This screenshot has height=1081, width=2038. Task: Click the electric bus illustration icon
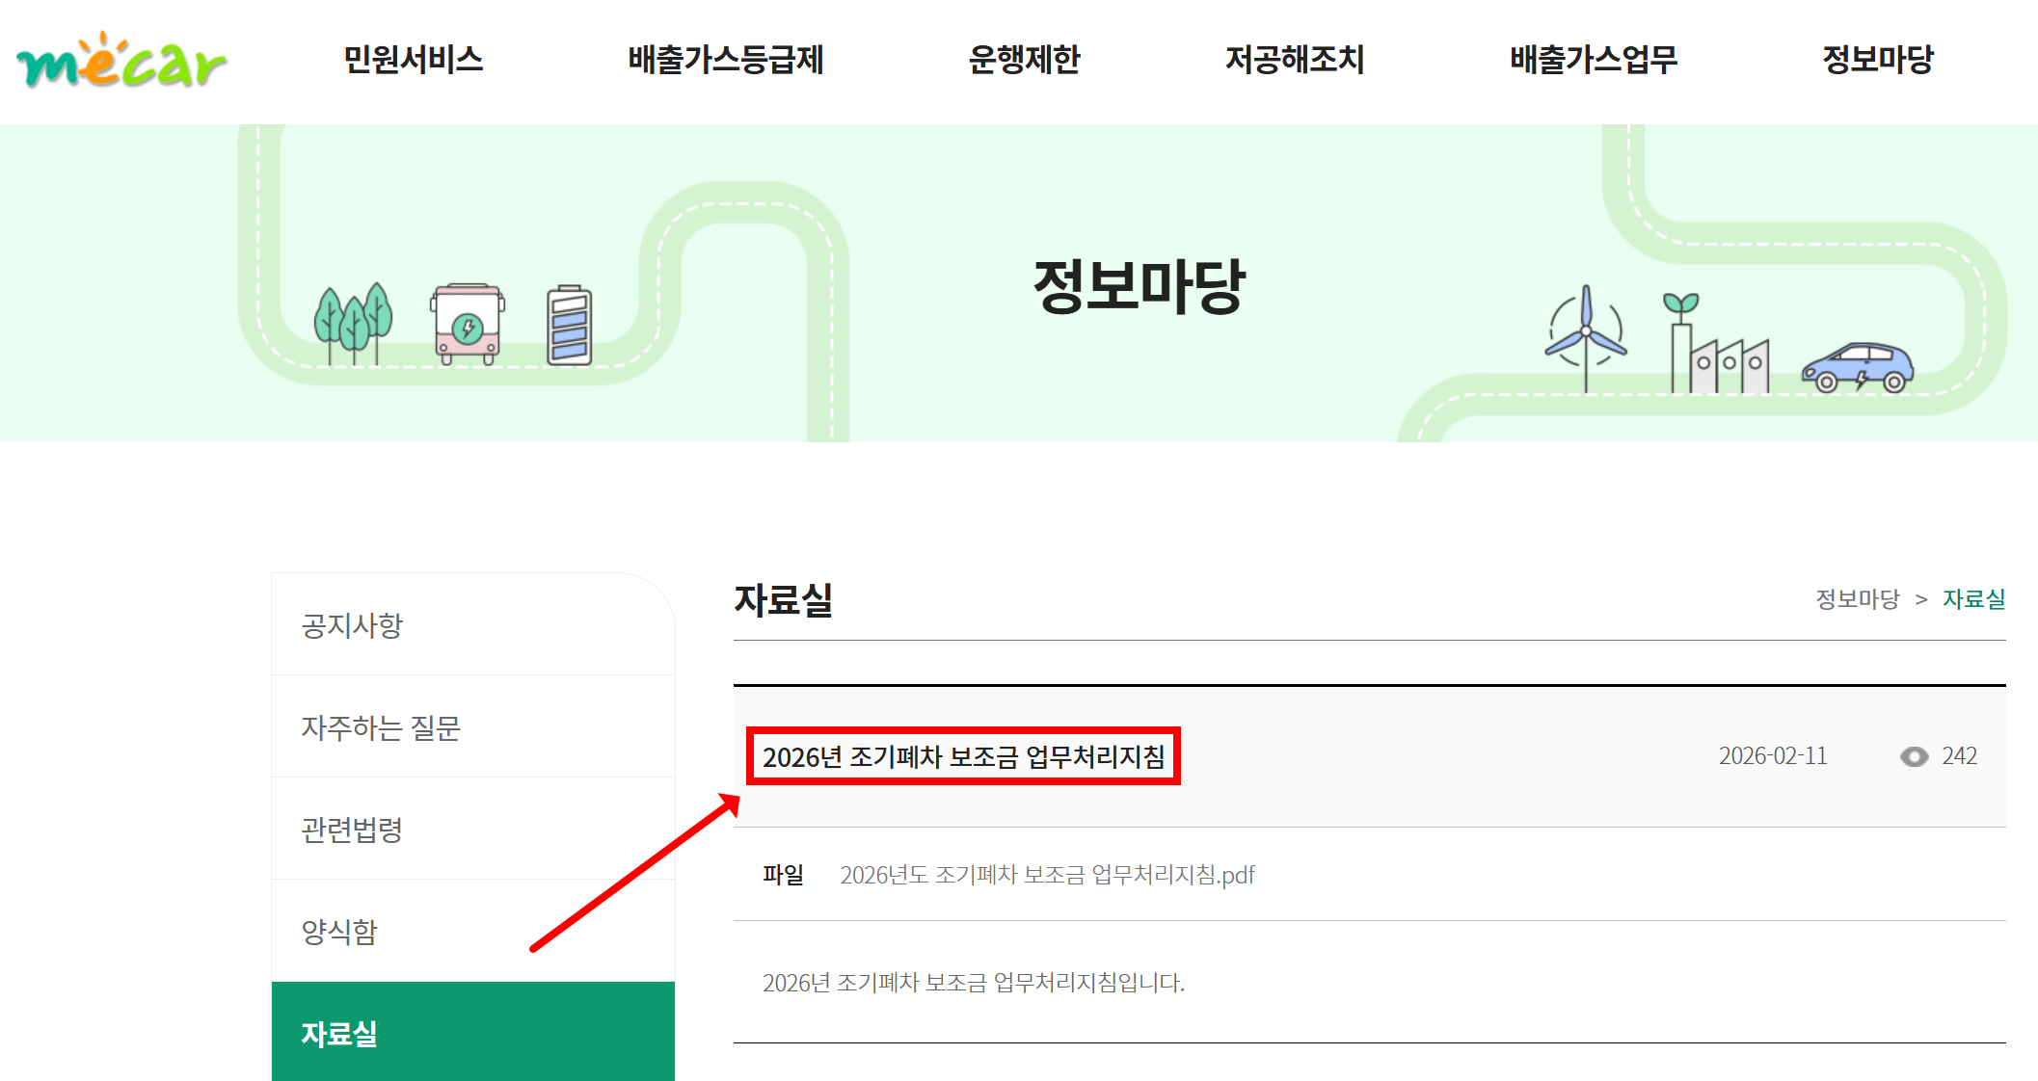pyautogui.click(x=468, y=324)
